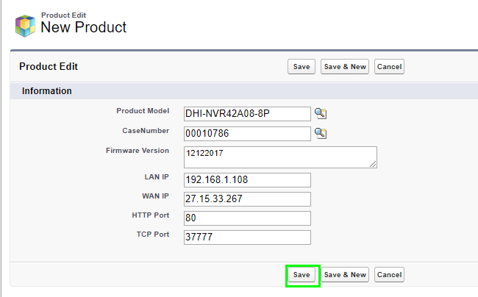The width and height of the screenshot is (478, 297).
Task: Click Cancel beside the Product Edit heading
Action: (x=389, y=67)
